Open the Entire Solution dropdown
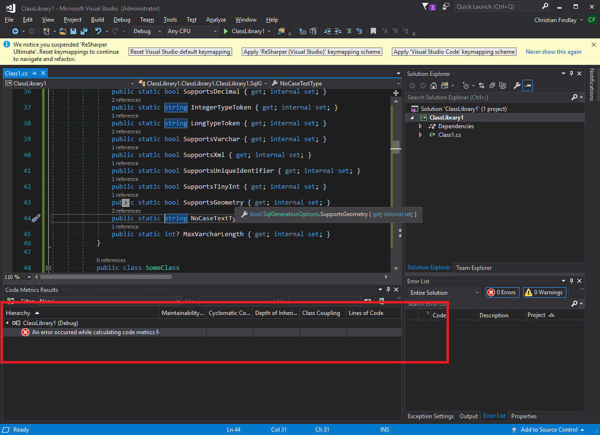 click(x=444, y=292)
